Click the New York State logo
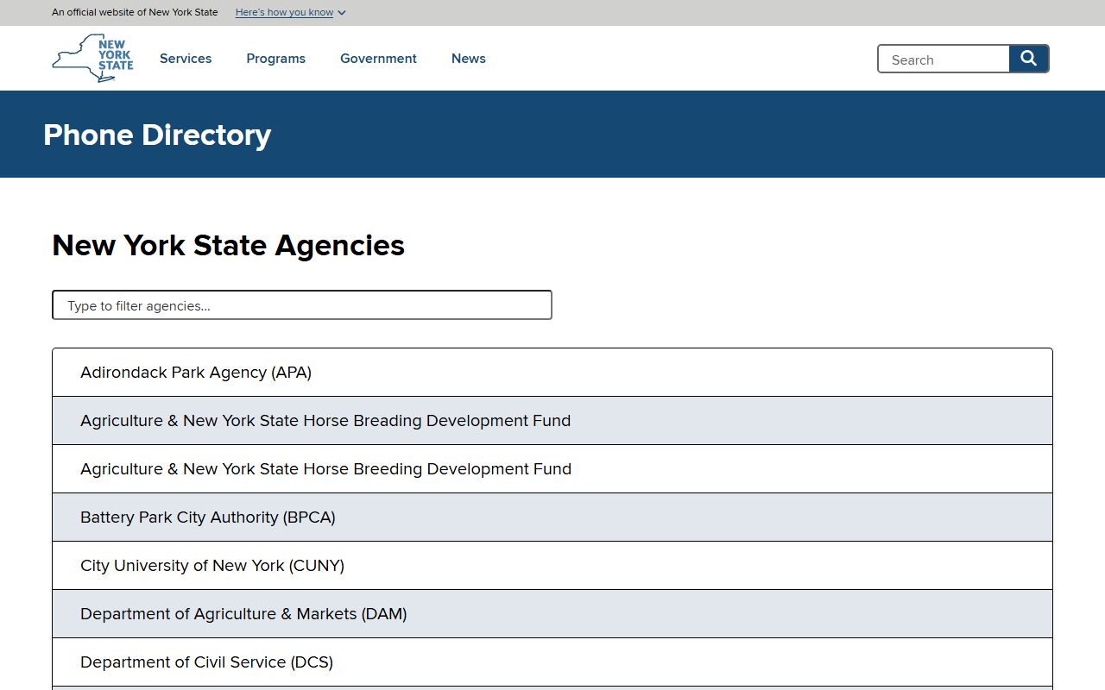Image resolution: width=1105 pixels, height=690 pixels. pos(92,59)
